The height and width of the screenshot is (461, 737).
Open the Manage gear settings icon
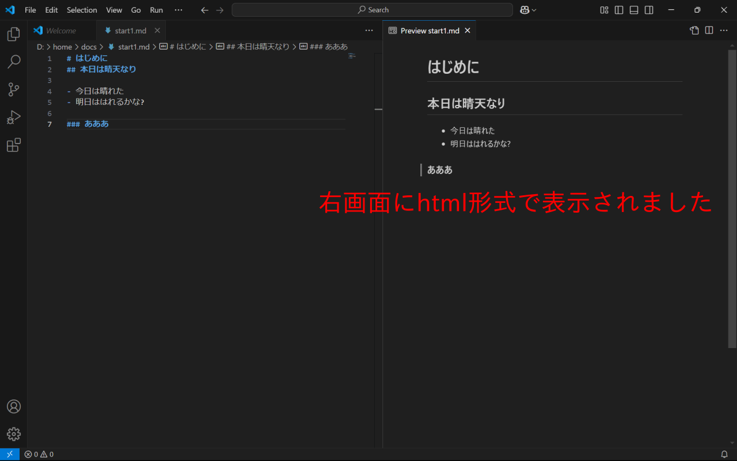pos(13,434)
